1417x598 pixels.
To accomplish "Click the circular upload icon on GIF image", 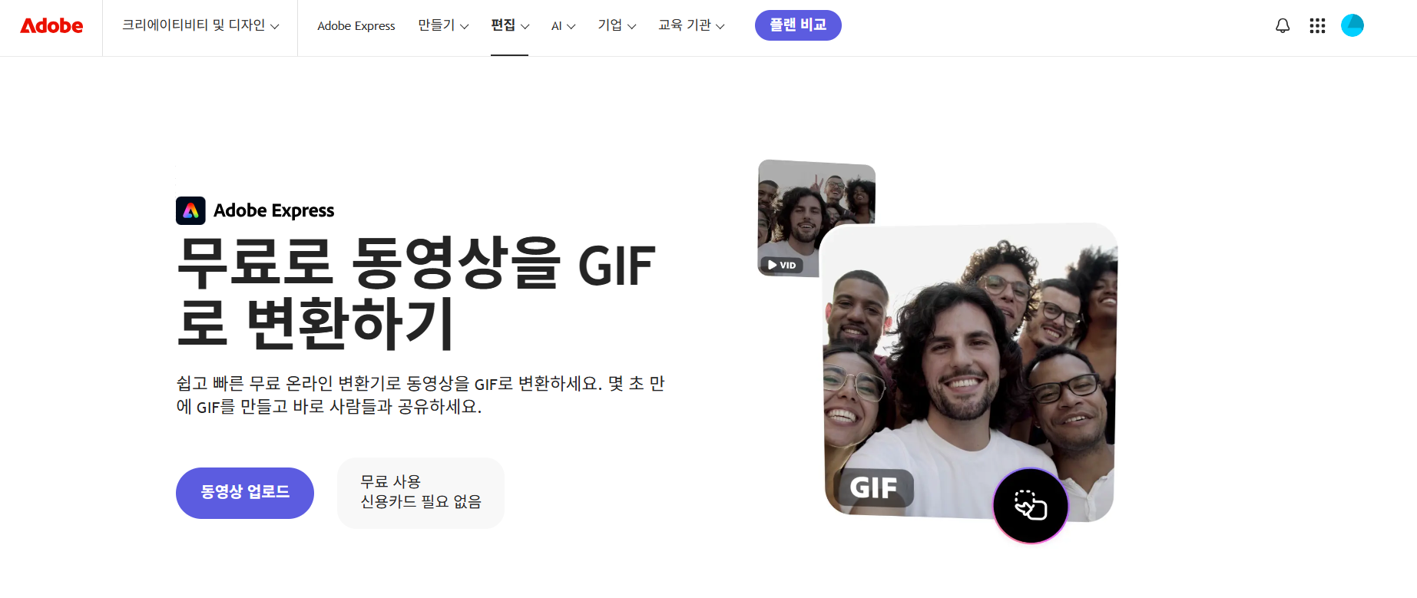I will pyautogui.click(x=1031, y=505).
